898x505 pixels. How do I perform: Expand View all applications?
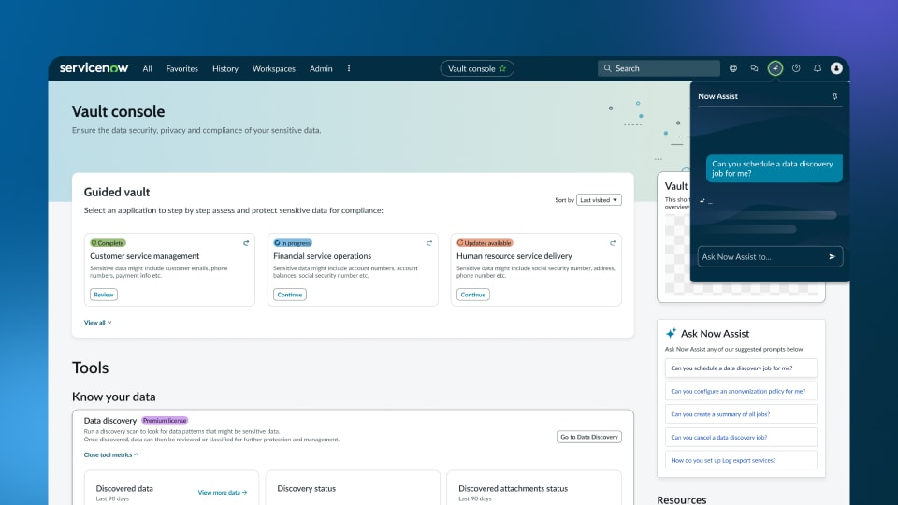[98, 323]
